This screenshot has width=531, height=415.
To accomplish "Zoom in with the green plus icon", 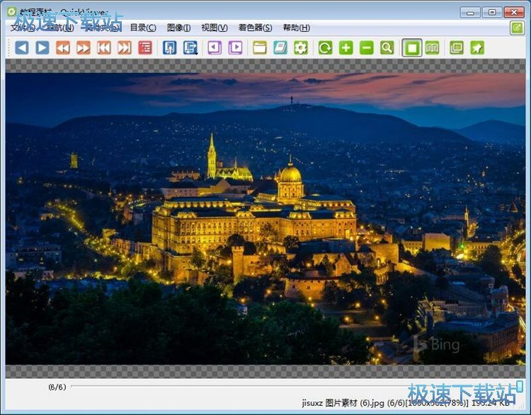I will tap(346, 47).
